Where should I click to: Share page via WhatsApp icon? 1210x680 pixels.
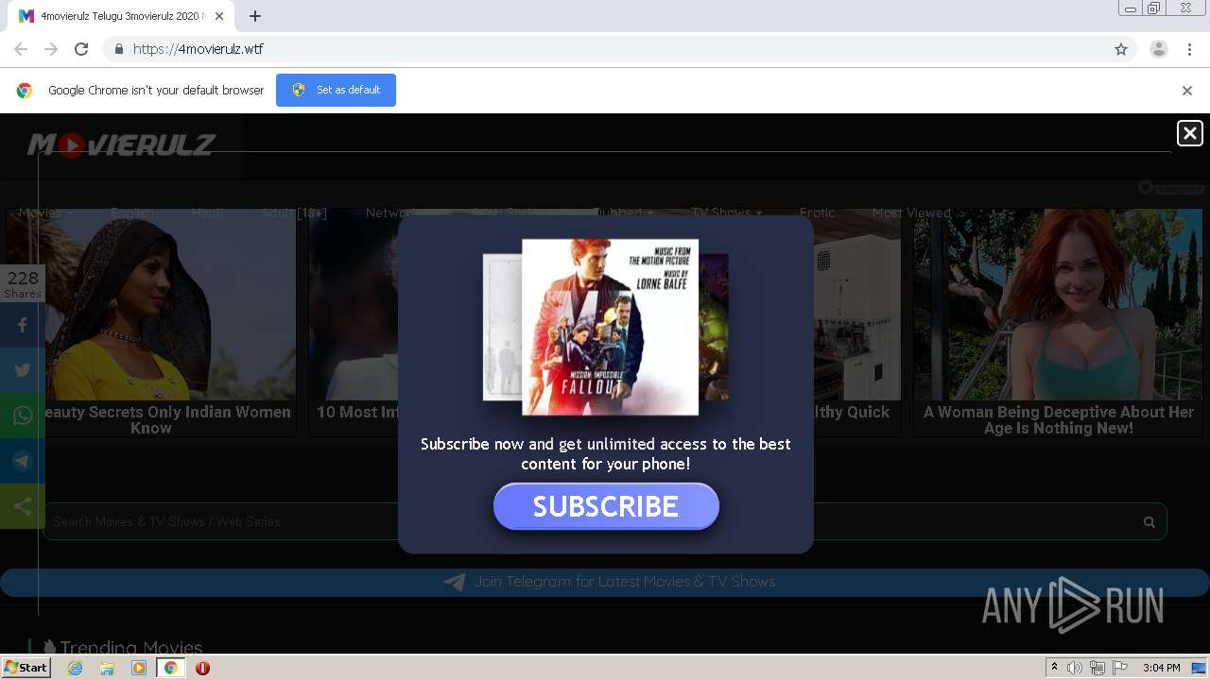(x=22, y=416)
